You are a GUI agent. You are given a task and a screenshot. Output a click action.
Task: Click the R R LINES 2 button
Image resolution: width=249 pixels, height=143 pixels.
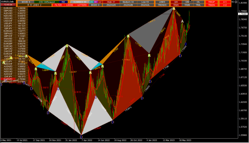pos(34,5)
